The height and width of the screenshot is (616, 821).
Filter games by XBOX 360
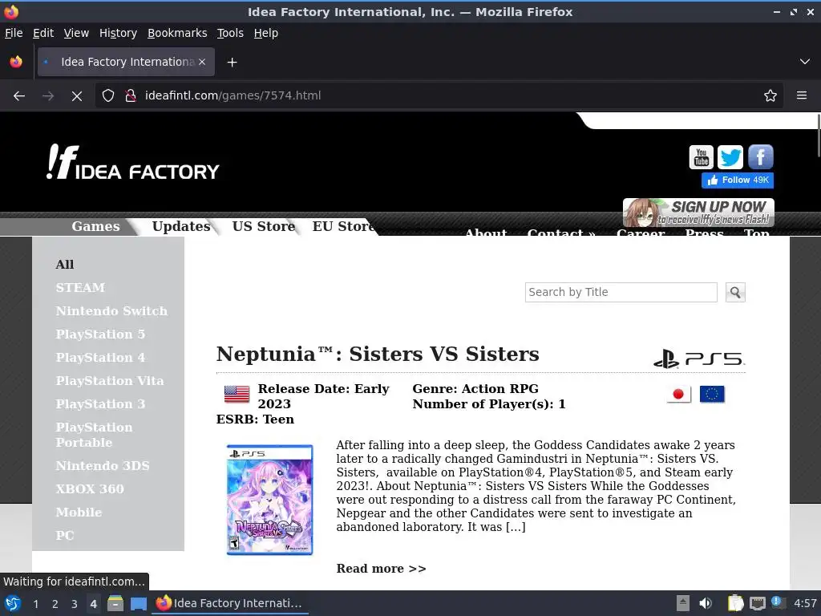click(90, 489)
